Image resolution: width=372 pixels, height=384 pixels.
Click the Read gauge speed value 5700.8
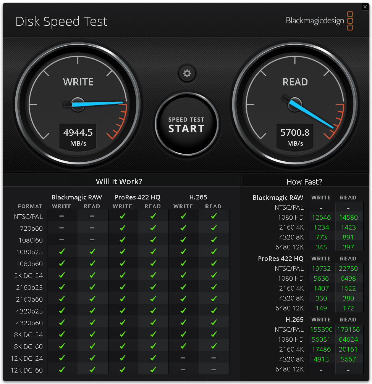(x=295, y=132)
